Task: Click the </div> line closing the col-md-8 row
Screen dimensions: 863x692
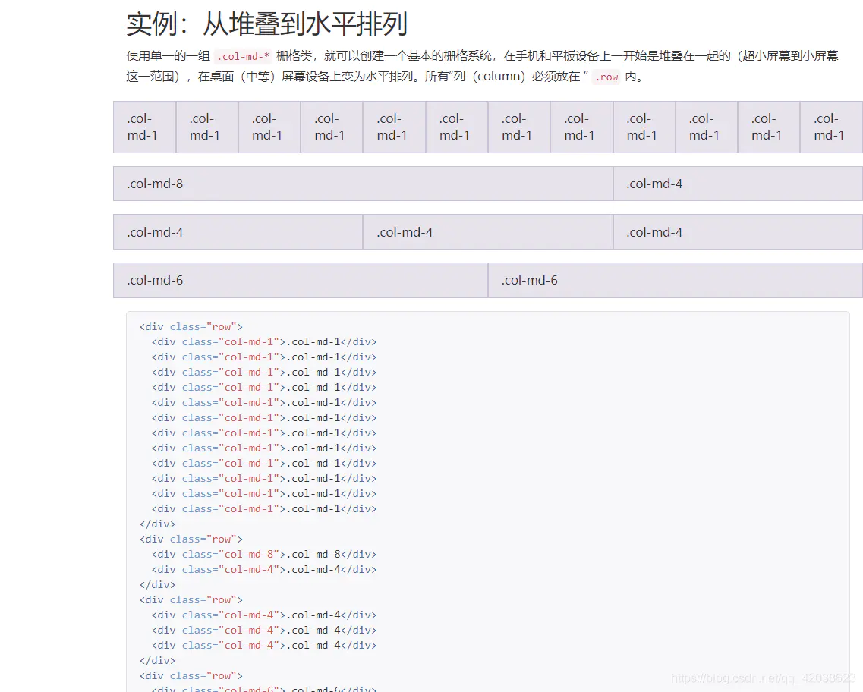Action: pos(157,585)
